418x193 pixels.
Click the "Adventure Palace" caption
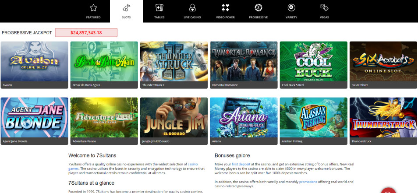84,141
